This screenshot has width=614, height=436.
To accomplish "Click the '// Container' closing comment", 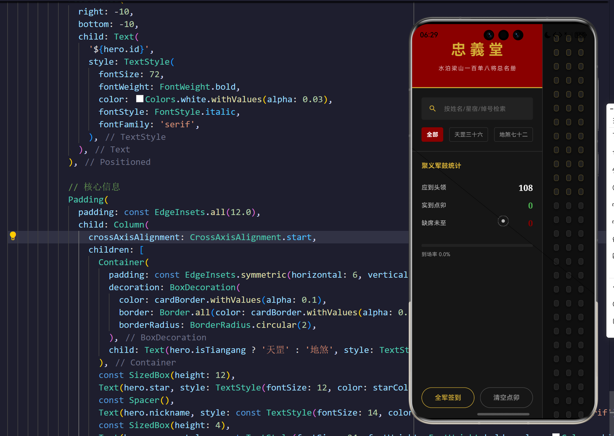I will click(x=146, y=363).
